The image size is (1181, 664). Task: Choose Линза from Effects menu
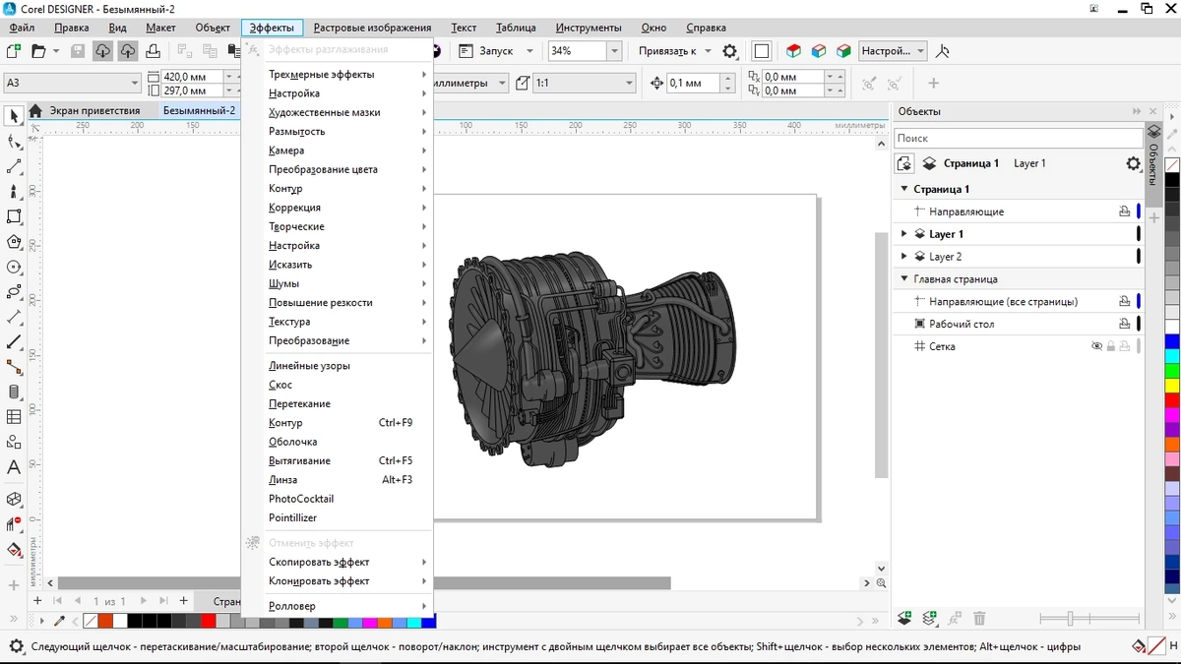pos(338,480)
